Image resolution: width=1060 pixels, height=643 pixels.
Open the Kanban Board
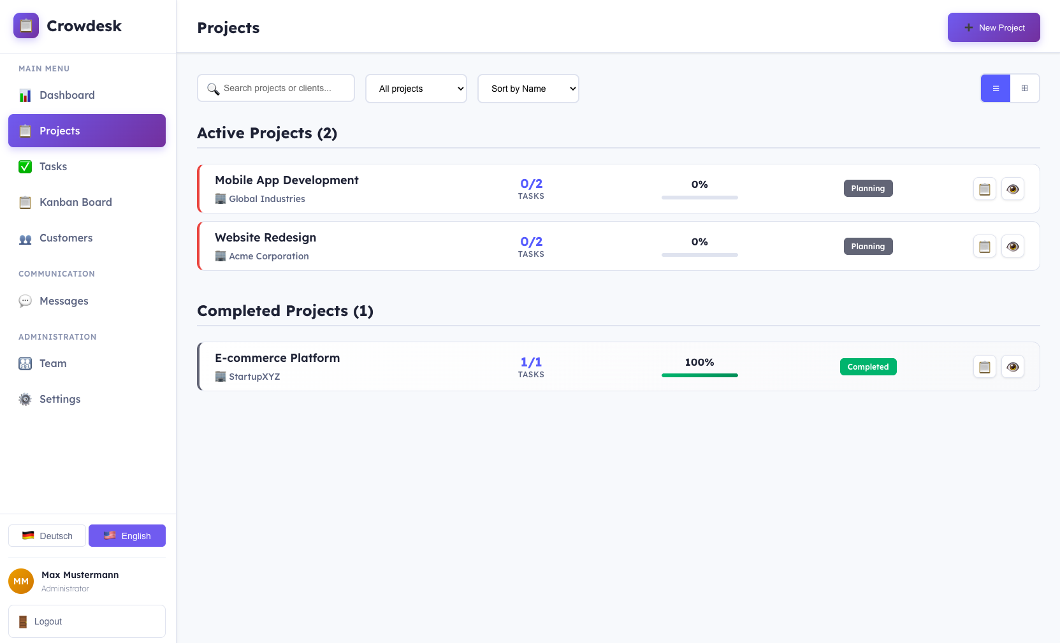point(87,202)
